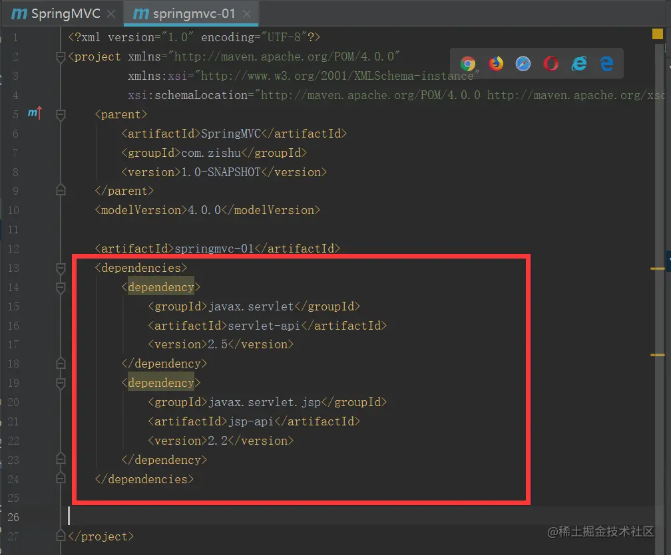Click the opening parent tag
The image size is (671, 555).
point(120,114)
